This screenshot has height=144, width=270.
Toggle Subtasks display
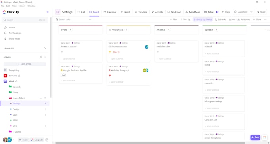tap(220, 19)
